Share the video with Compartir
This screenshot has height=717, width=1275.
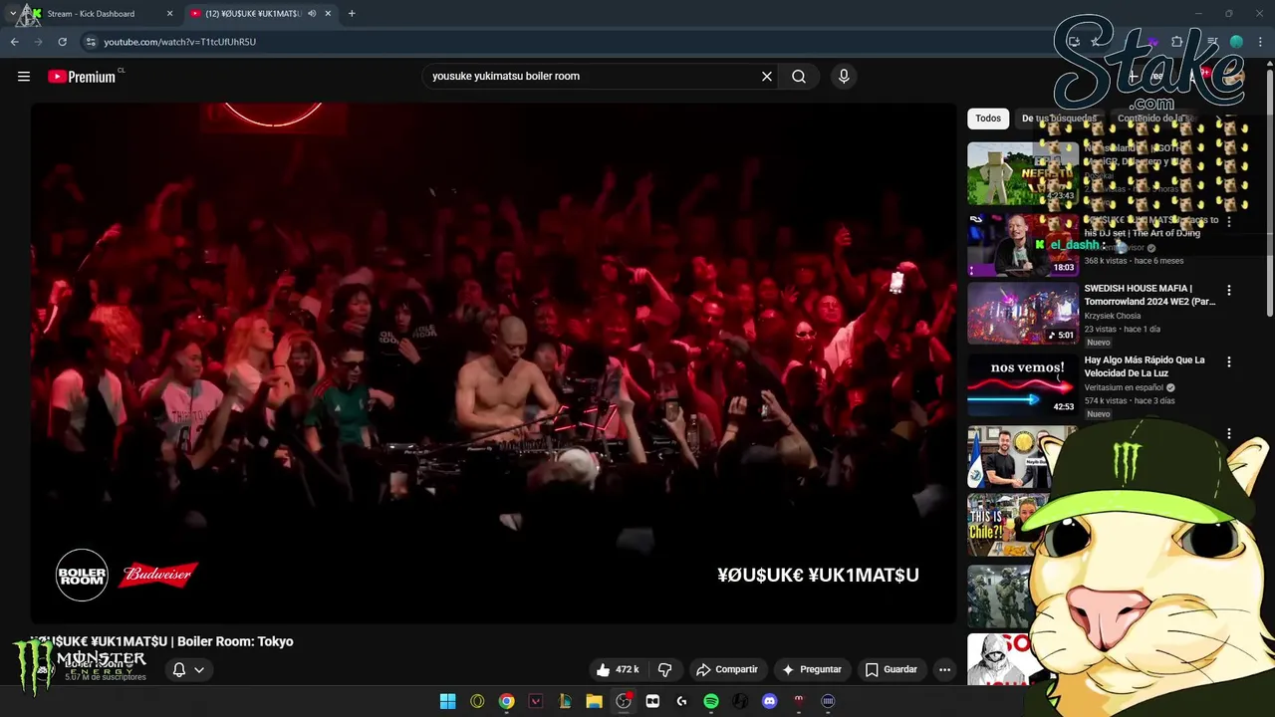click(727, 670)
